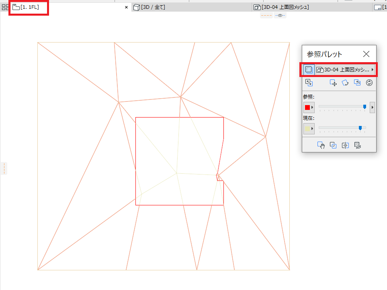Click the 現在 transparency slider
This screenshot has height=290, width=387.
click(x=342, y=128)
